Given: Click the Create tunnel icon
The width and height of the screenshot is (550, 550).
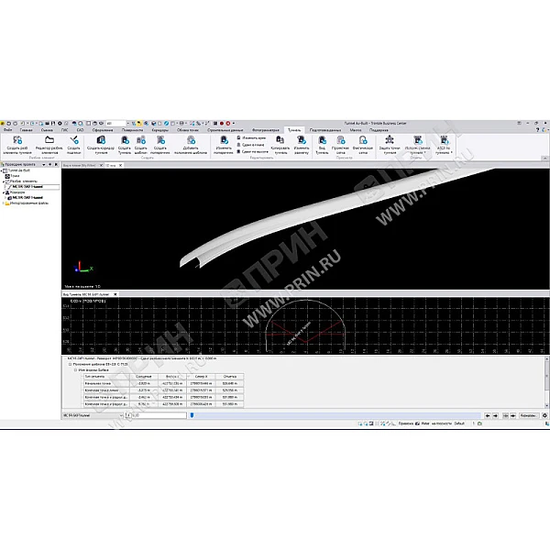Looking at the screenshot, I should pyautogui.click(x=126, y=142).
